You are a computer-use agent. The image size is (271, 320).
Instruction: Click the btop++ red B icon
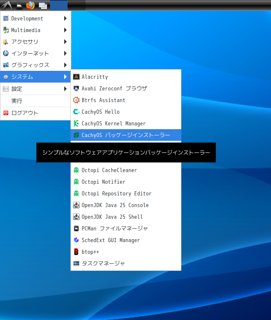[76, 252]
